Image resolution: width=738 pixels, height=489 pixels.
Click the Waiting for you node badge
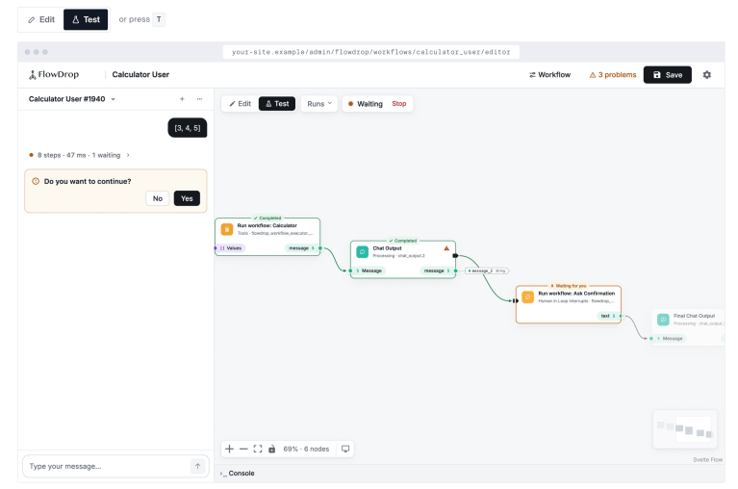(x=569, y=286)
